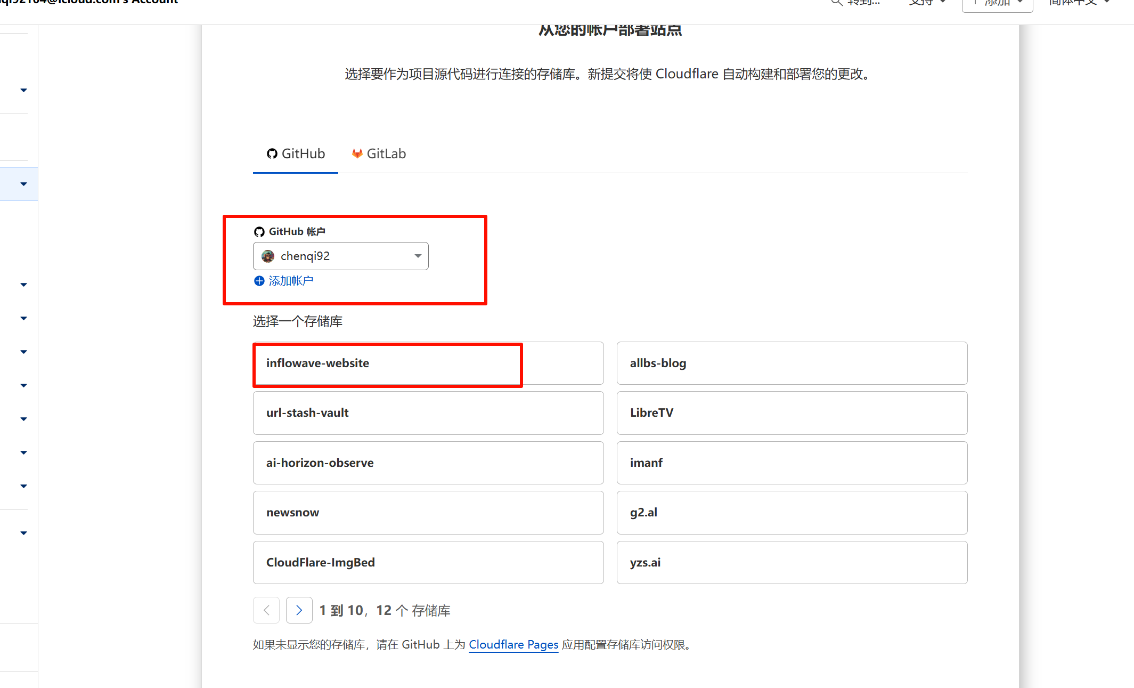The height and width of the screenshot is (688, 1134).
Task: Click the GitHub logo beside 帐户 label
Action: click(x=259, y=232)
